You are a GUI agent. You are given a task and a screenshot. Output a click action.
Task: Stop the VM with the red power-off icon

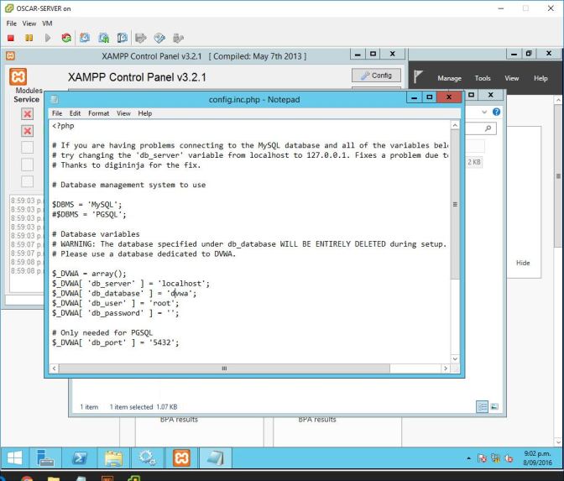tap(11, 38)
